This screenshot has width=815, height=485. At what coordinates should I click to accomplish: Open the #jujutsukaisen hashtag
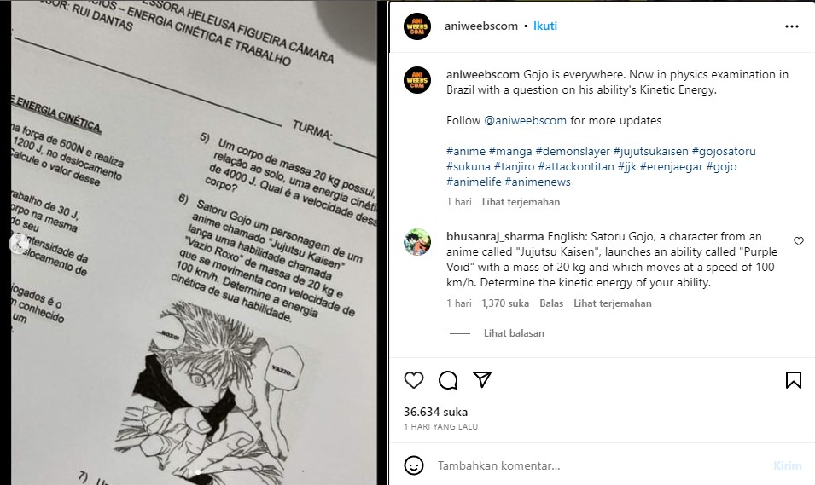point(650,151)
